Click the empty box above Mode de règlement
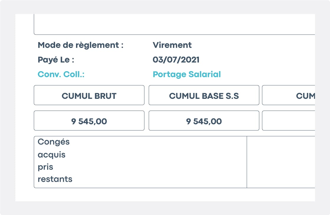The image size is (330, 215). 174,24
